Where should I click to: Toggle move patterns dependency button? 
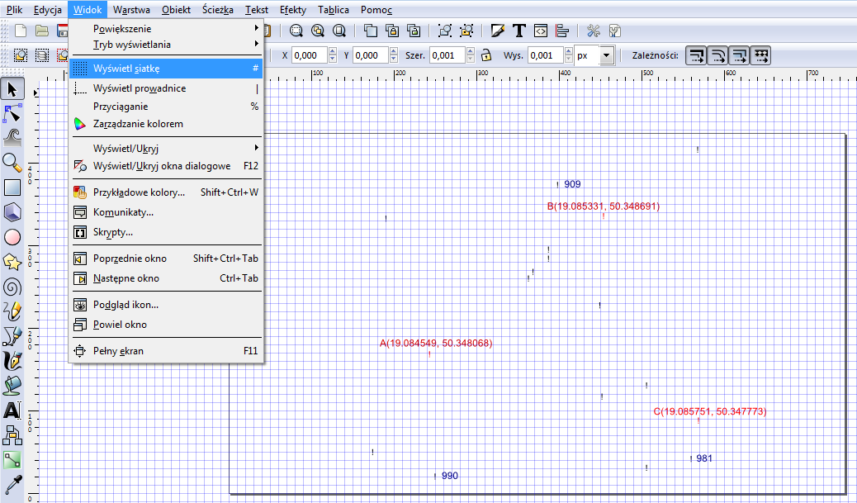[x=760, y=55]
